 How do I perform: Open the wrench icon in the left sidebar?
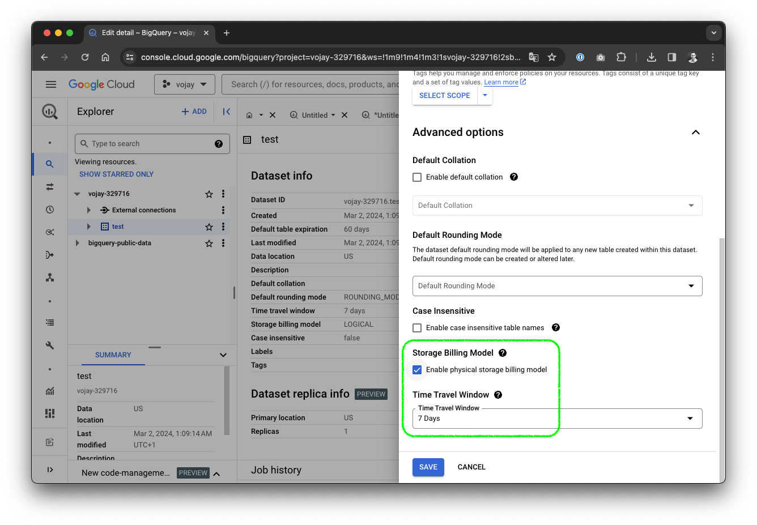[x=50, y=345]
